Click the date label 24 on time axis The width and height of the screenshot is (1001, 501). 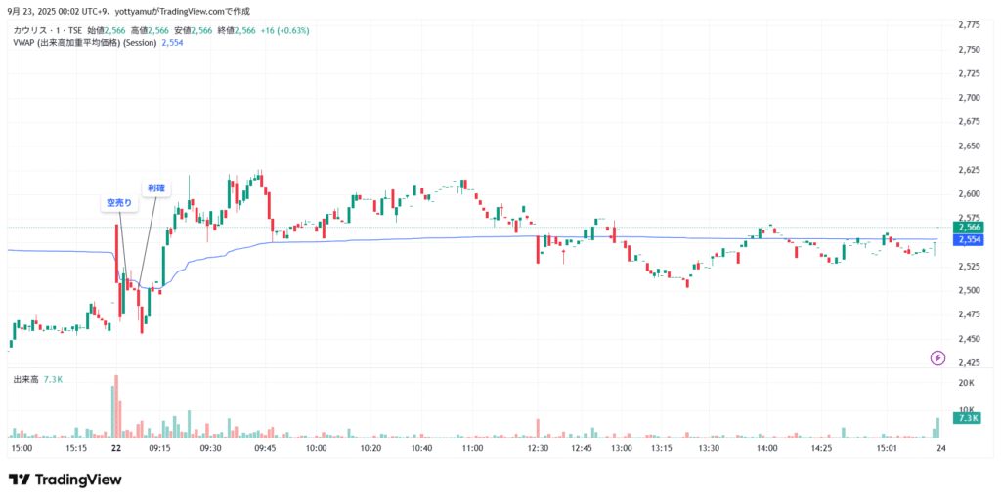[x=939, y=448]
